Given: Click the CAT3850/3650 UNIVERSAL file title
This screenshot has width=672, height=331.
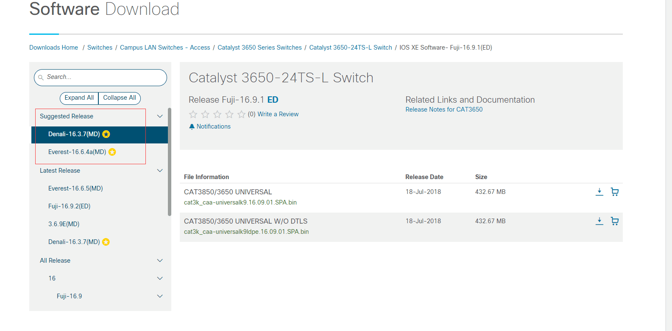Looking at the screenshot, I should (228, 192).
